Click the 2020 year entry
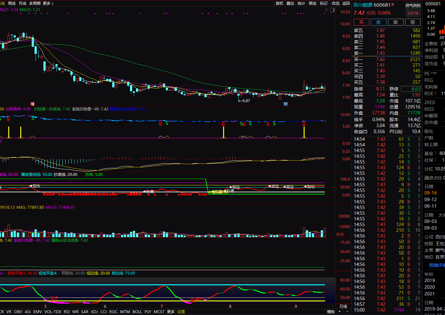The image size is (445, 315). point(429,287)
